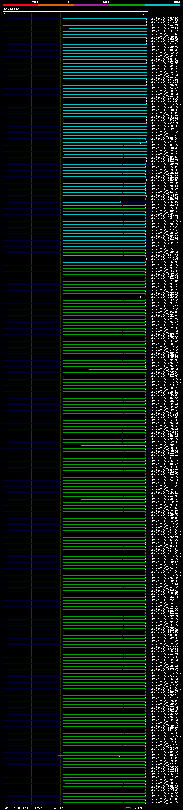
Task: Click the query end position 503
Action: tap(144, 14)
